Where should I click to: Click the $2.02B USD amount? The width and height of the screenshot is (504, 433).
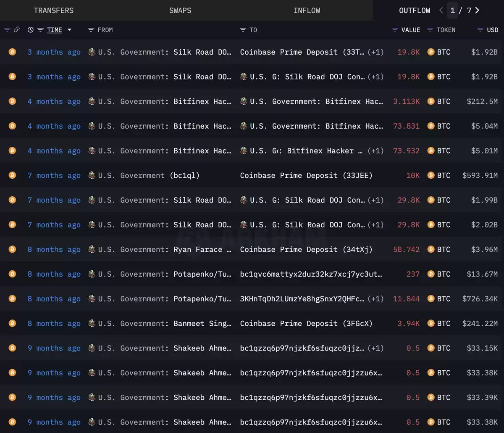coord(485,224)
